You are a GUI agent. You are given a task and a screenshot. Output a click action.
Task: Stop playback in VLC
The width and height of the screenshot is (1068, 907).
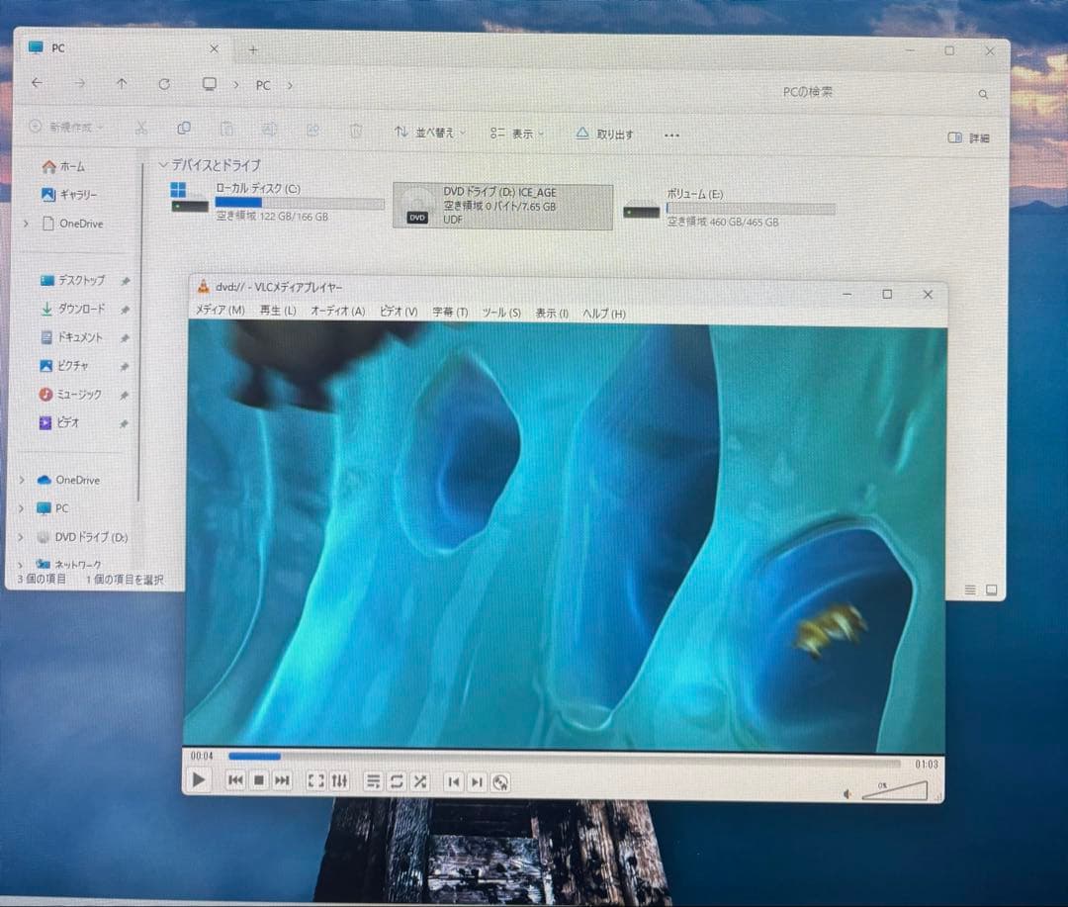[x=259, y=780]
